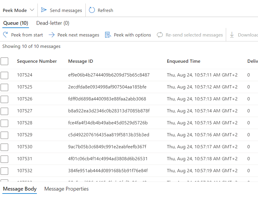Select the checkbox for sequence number 107524

4,75
